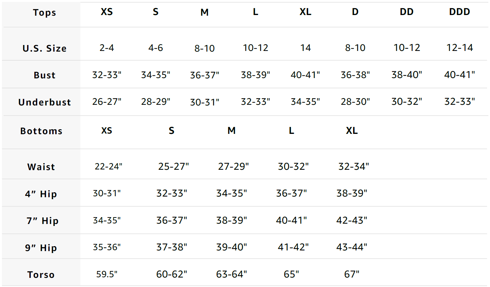Click the Underbust value 26-27"
This screenshot has height=287, width=490.
[x=106, y=102]
